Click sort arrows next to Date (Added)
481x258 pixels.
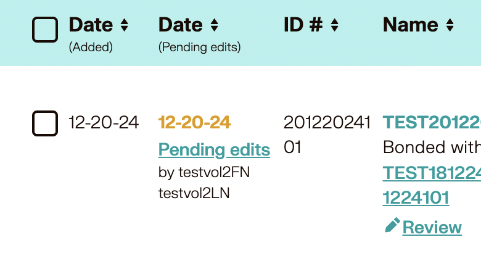click(124, 25)
